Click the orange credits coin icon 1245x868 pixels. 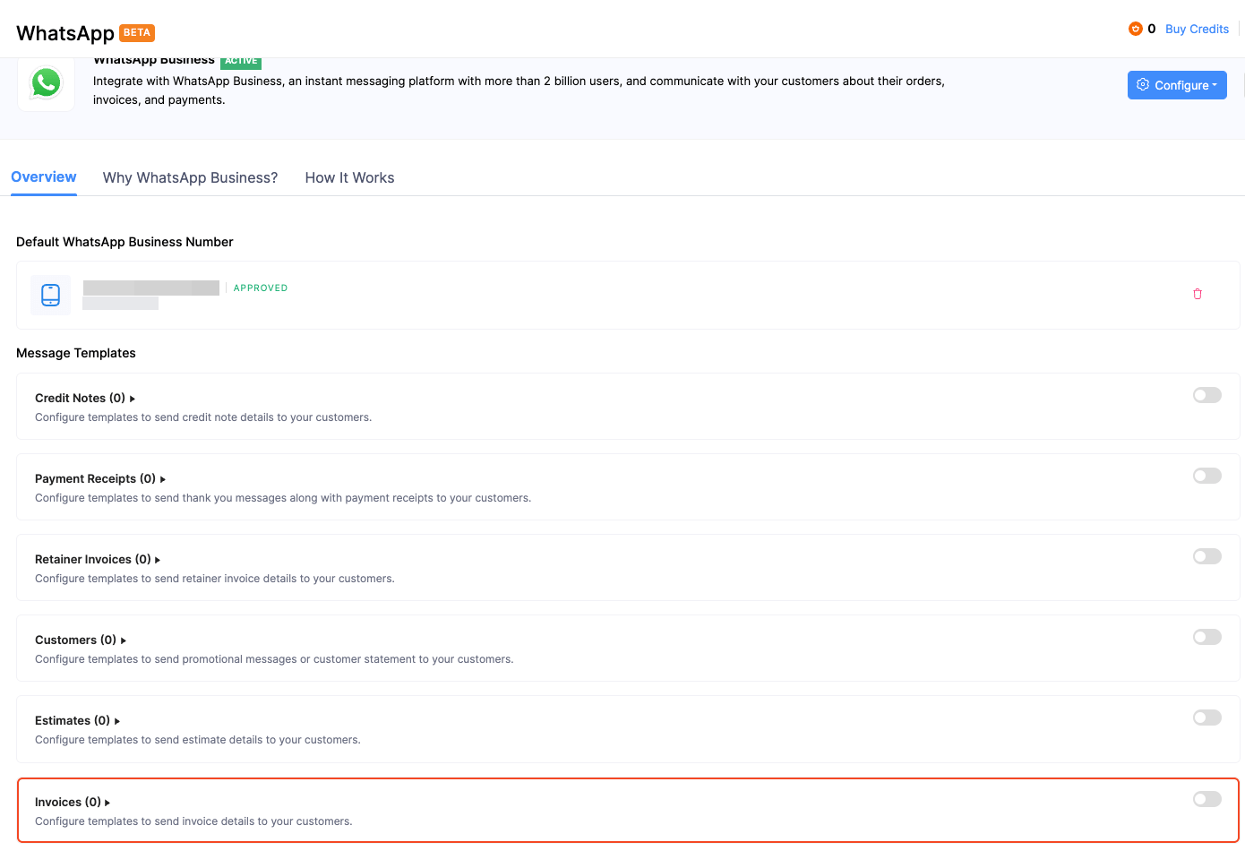1135,29
